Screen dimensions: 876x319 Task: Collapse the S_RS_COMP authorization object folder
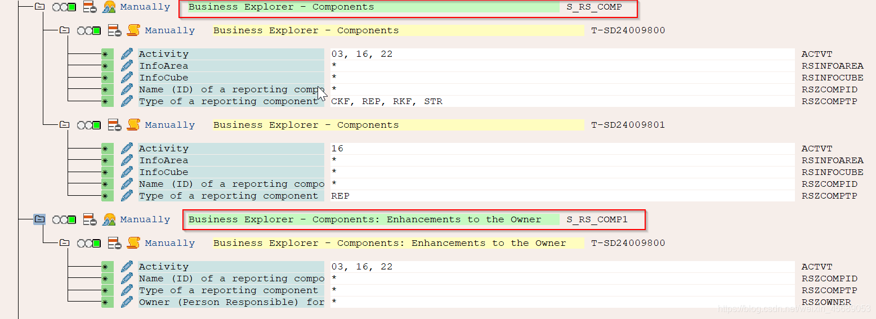[39, 7]
